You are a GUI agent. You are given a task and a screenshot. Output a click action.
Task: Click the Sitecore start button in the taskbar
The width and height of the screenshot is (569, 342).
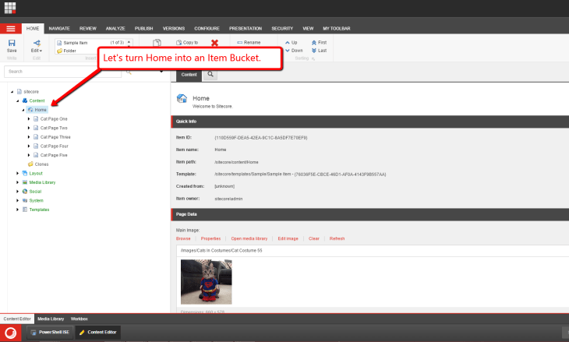click(x=10, y=333)
